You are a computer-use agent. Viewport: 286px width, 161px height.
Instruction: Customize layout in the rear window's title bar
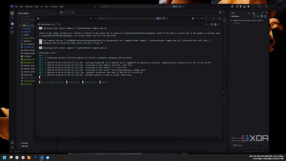click(237, 6)
